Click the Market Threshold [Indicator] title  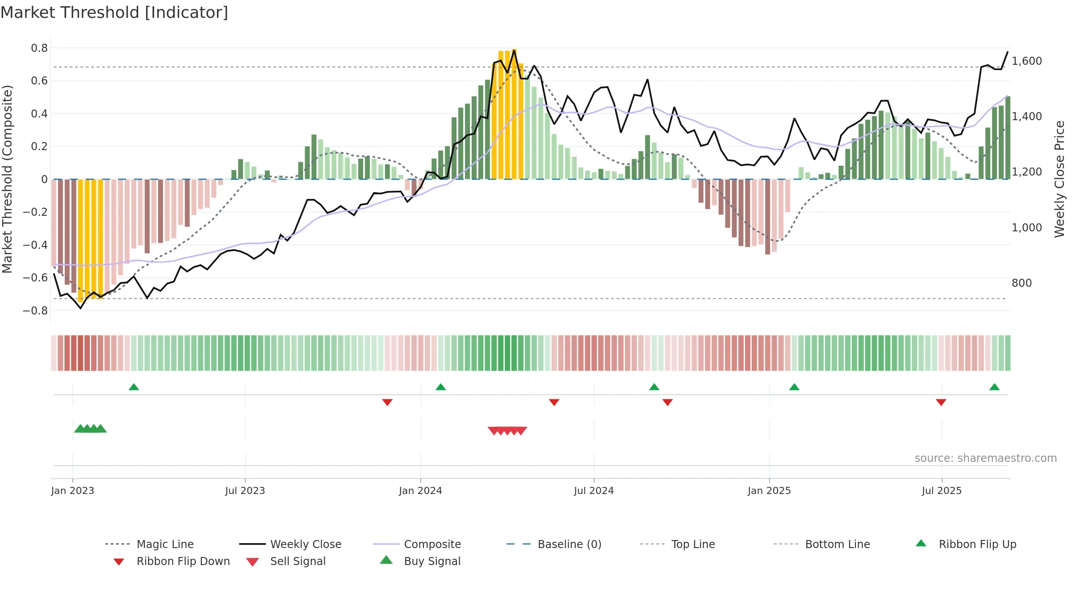coord(114,13)
